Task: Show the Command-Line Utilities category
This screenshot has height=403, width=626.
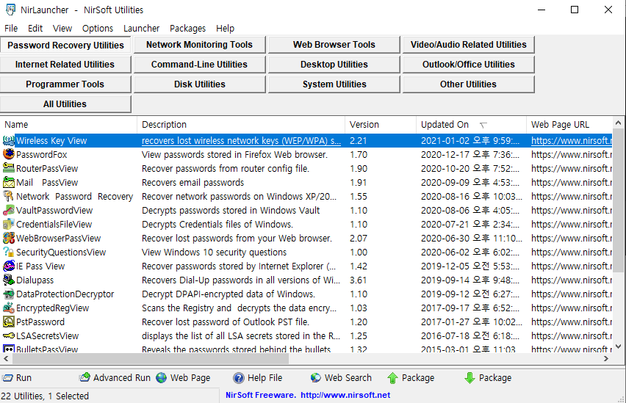Action: (x=200, y=65)
